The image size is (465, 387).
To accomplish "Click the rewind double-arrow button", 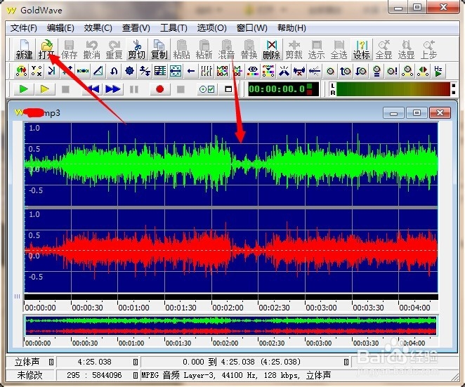I will (93, 89).
